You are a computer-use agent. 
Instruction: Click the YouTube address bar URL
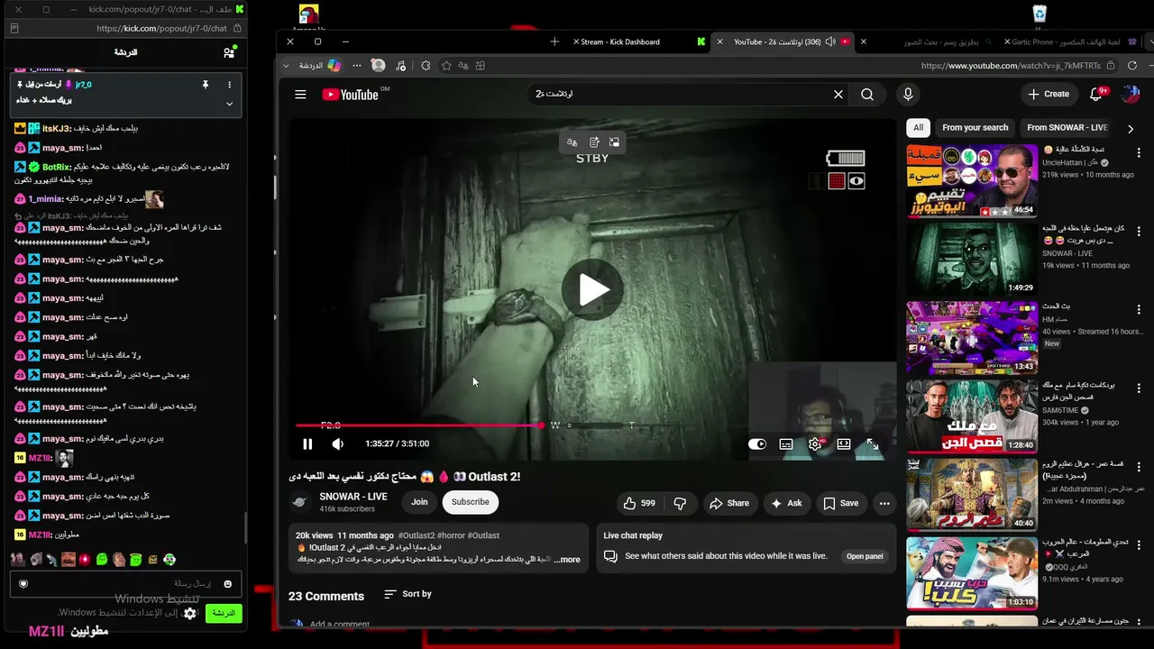(1011, 66)
